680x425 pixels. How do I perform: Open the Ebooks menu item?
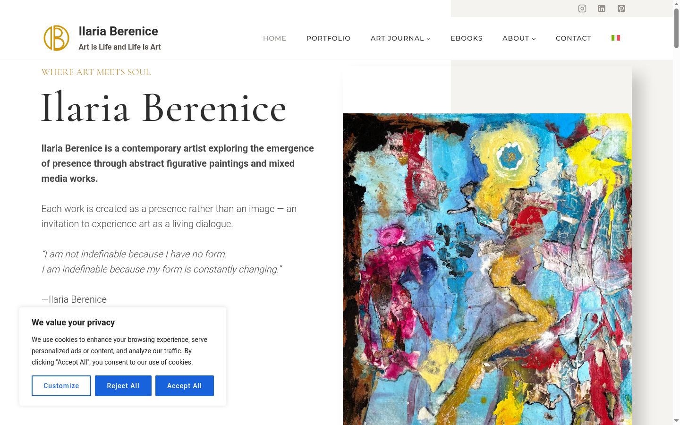[x=467, y=38]
